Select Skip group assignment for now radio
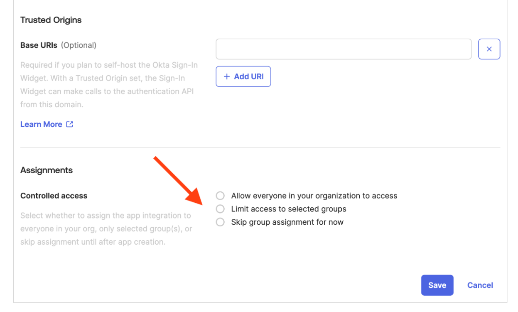This screenshot has height=312, width=518. click(220, 222)
